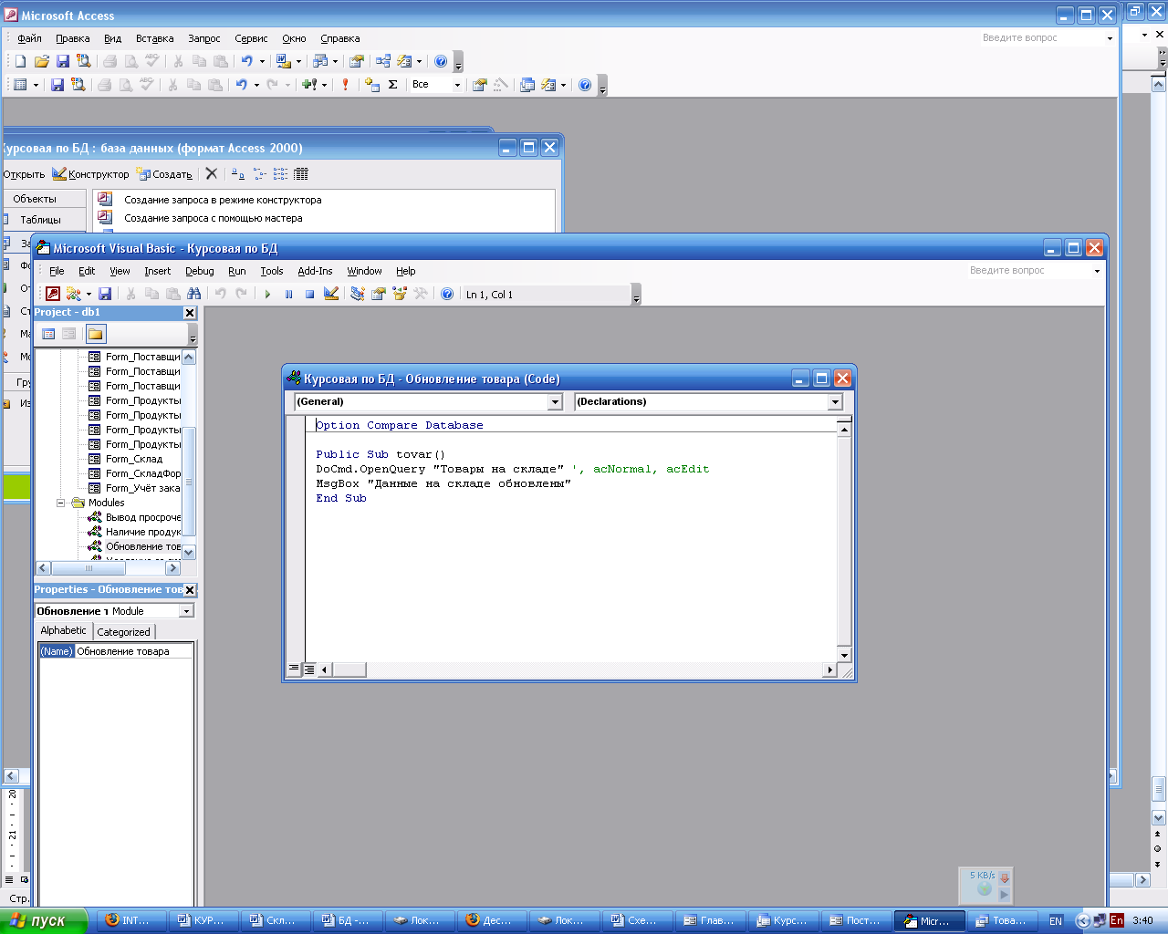Open the Tools menu in Visual Basic
Image resolution: width=1168 pixels, height=934 pixels.
coord(272,271)
